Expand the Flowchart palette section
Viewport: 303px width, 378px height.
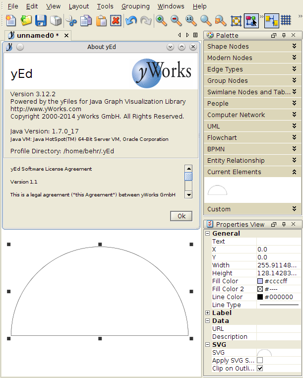click(252, 137)
